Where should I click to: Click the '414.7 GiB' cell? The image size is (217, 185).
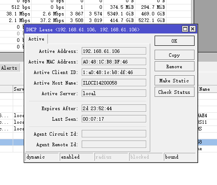click(119, 20)
